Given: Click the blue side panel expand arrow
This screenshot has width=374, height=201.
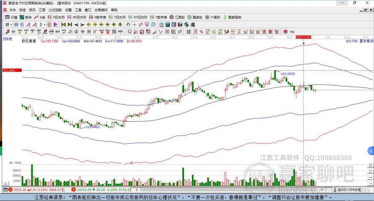Looking at the screenshot, I should 371,151.
